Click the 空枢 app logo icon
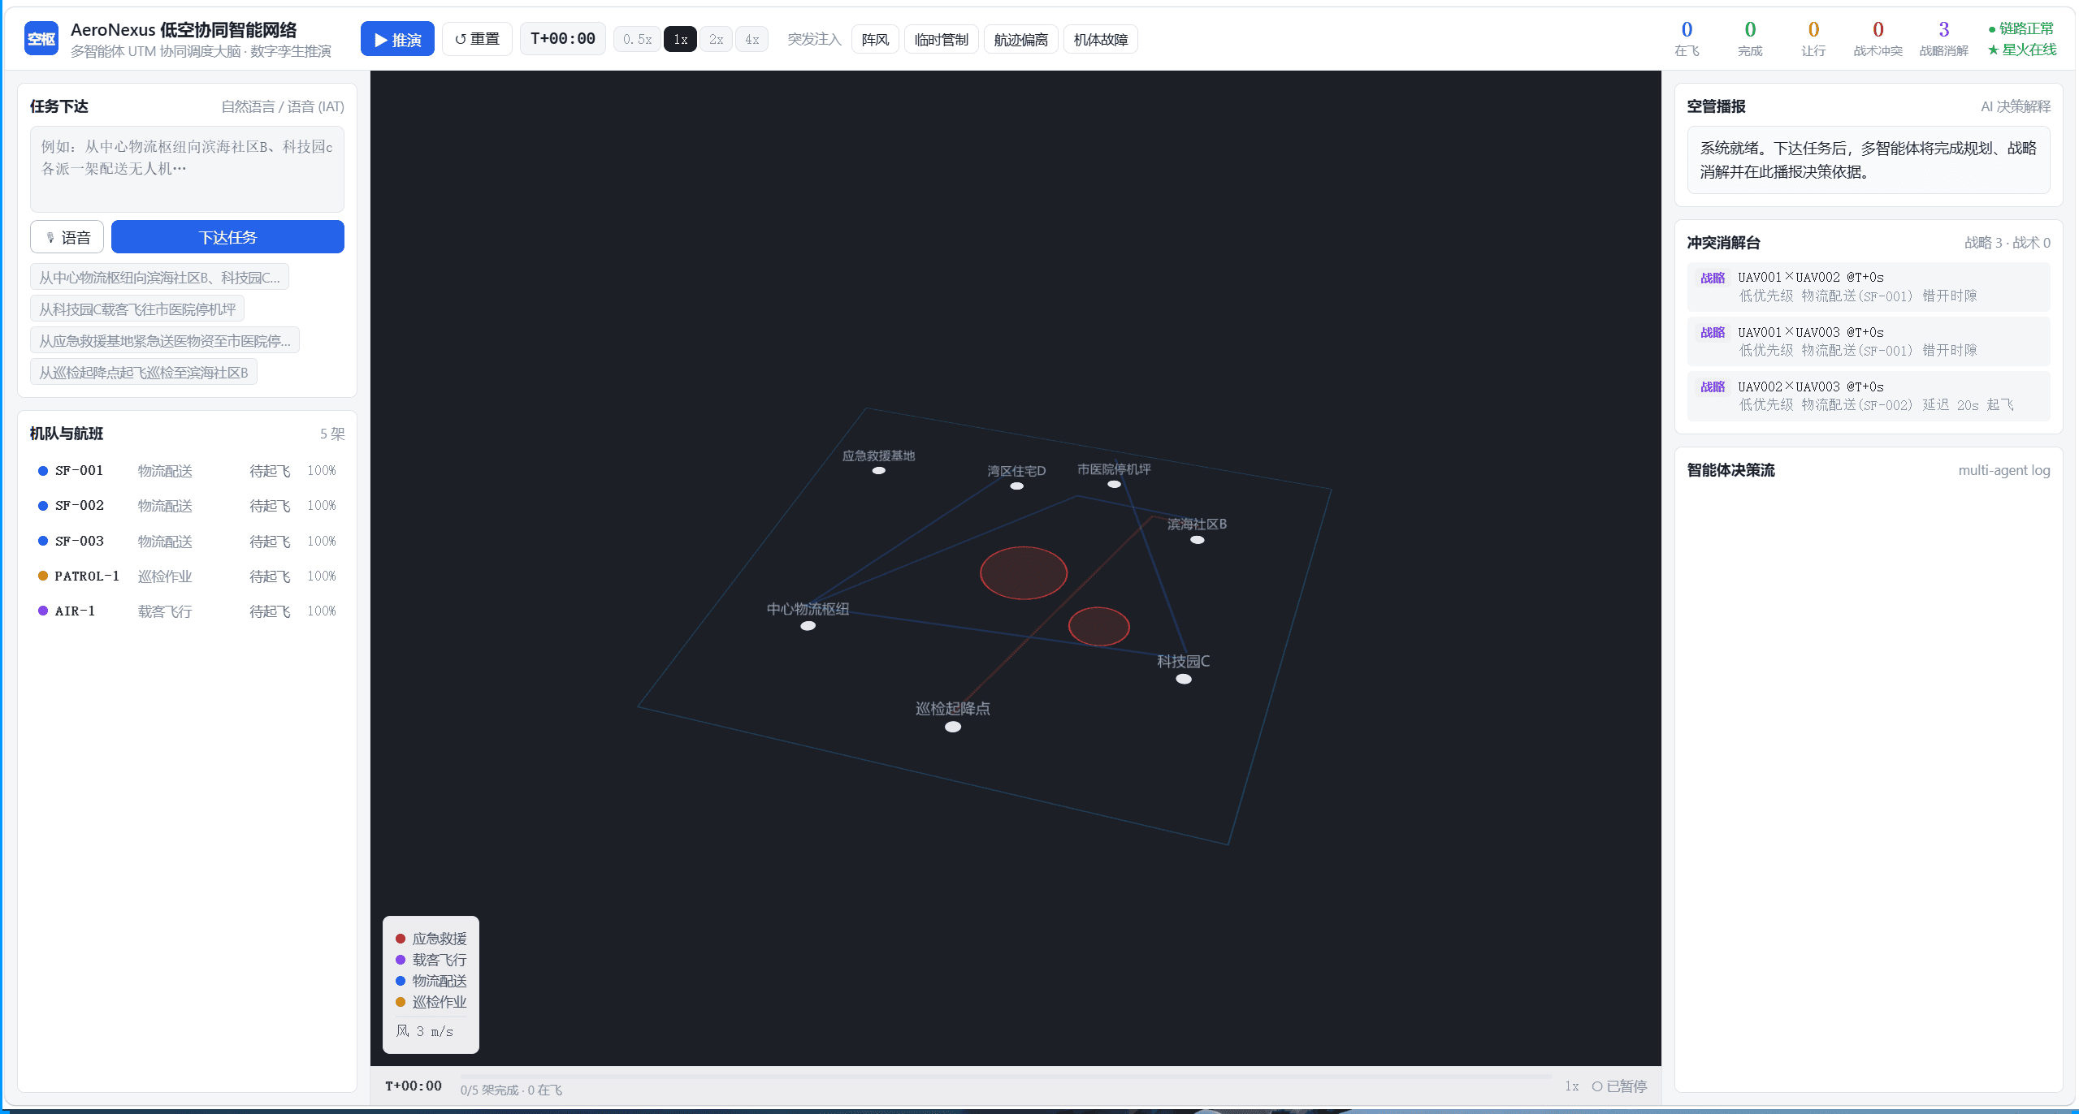This screenshot has width=2079, height=1114. (41, 39)
